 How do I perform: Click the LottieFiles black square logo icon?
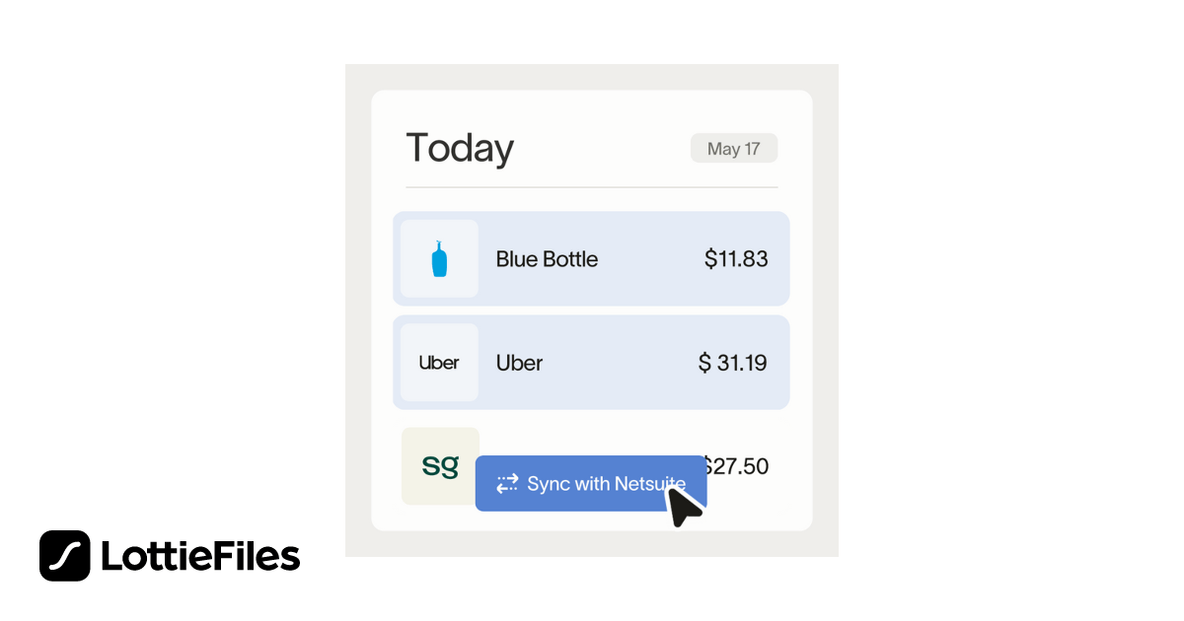[x=65, y=556]
